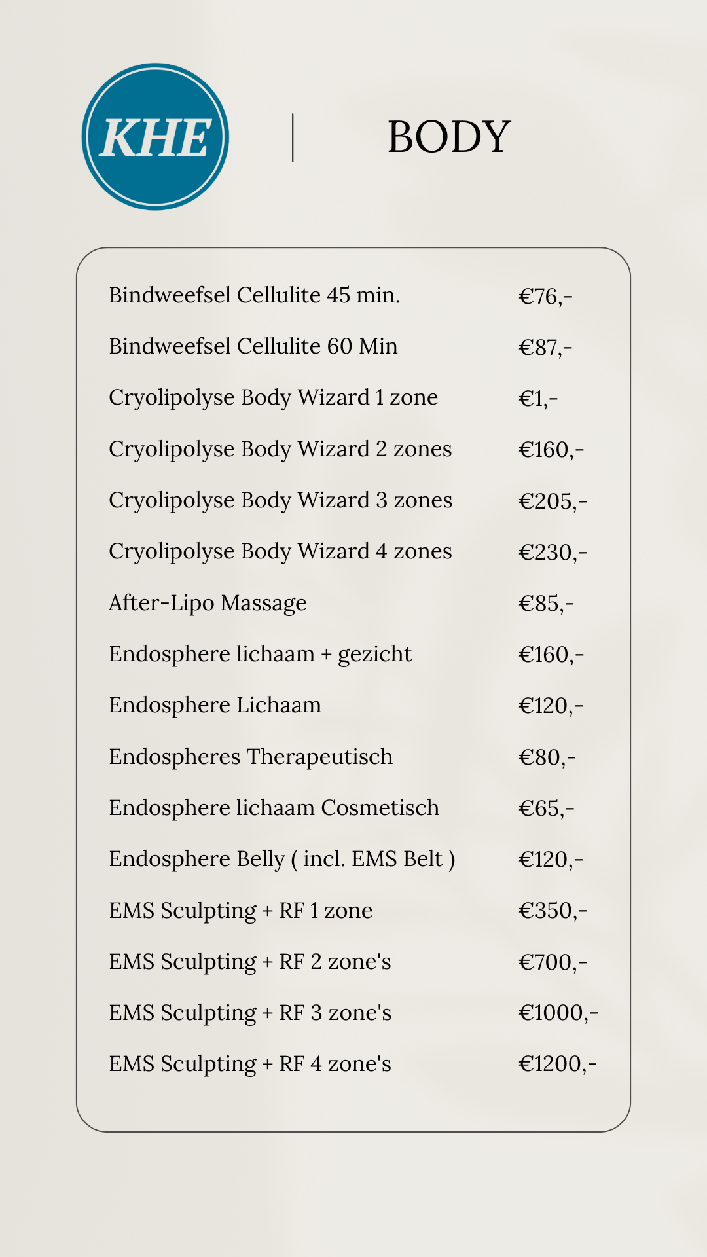Choose Cryolipolyse Body Wizard 2 zones
The width and height of the screenshot is (707, 1257).
[x=280, y=449]
